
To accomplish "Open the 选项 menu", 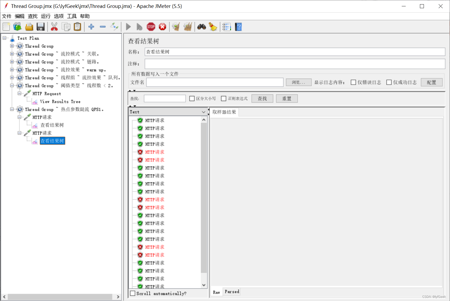I will coord(59,16).
